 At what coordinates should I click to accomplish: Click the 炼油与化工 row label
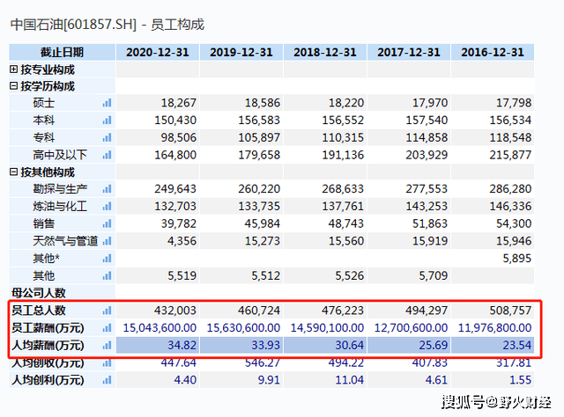[60, 206]
